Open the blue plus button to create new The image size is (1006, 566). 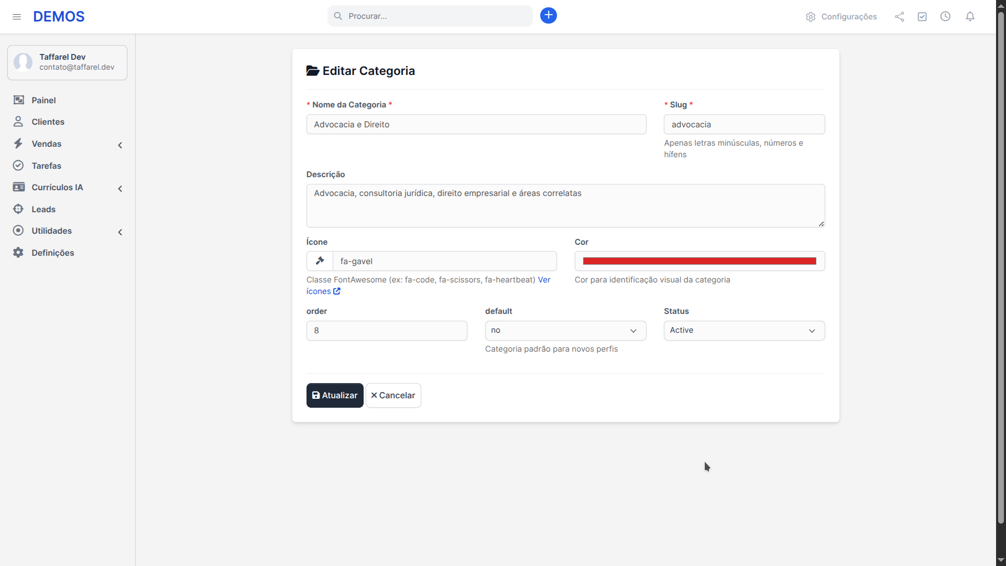coord(548,15)
